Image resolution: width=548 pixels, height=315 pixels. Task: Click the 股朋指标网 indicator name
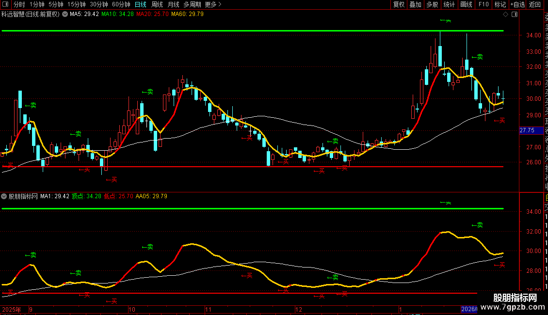pyautogui.click(x=23, y=196)
